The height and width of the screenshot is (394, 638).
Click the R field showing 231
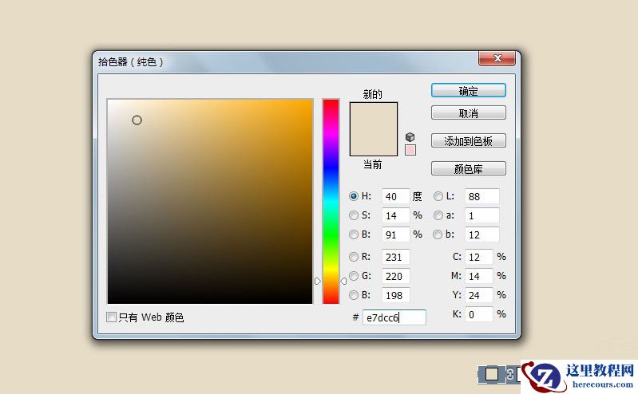[x=395, y=257]
